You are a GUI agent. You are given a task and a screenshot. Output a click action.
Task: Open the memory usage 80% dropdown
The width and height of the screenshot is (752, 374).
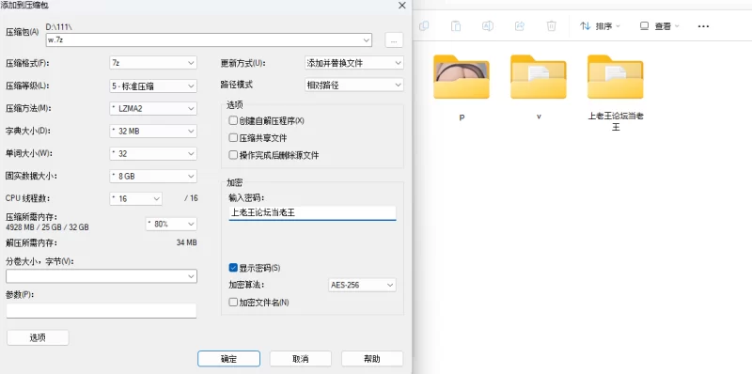pyautogui.click(x=171, y=224)
